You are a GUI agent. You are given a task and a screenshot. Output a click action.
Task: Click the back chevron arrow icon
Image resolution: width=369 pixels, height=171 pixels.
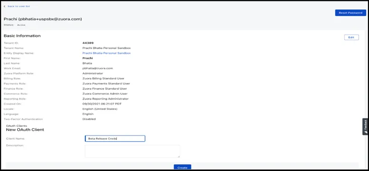(4, 6)
